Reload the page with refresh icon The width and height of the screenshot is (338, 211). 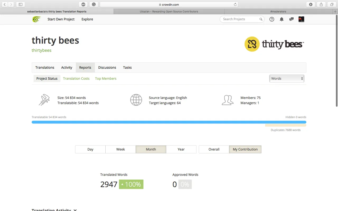[235, 4]
